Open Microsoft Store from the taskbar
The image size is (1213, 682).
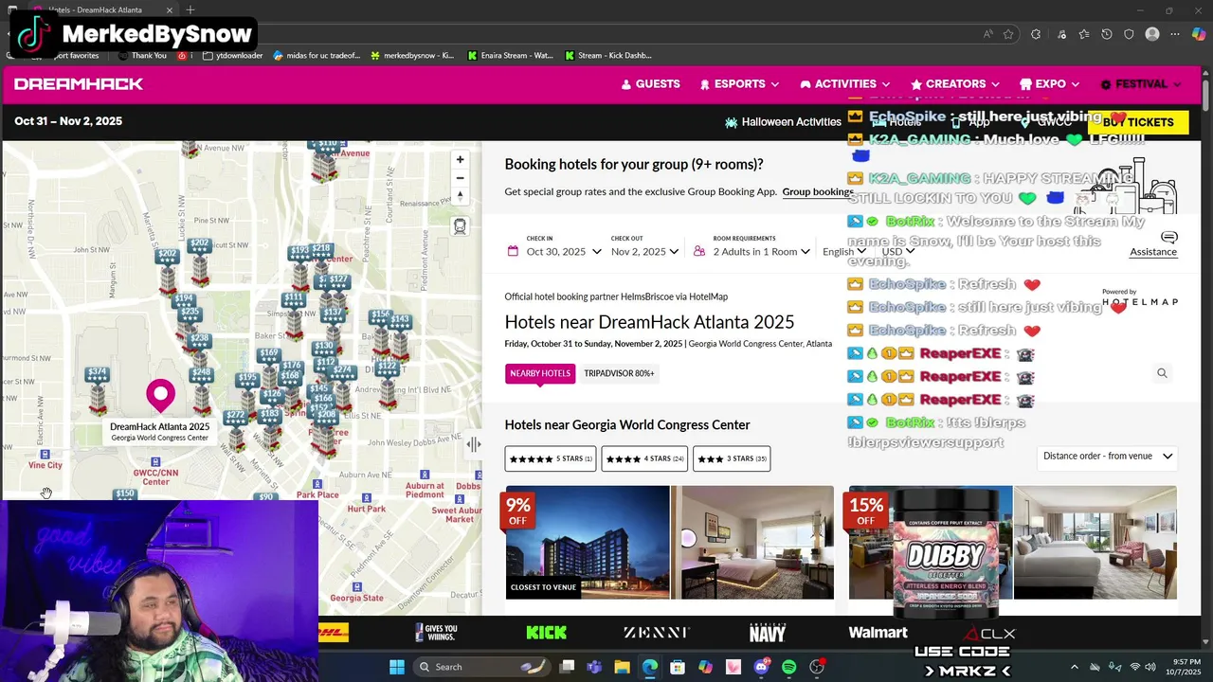(678, 667)
